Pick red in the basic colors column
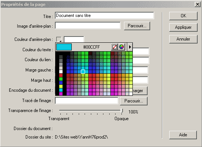 61,75
